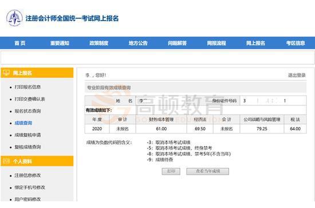Viewport: 315px width, 208px height.
Task: Click the site title 注册会计师全国统一考试网上报名
Action: coord(72,18)
